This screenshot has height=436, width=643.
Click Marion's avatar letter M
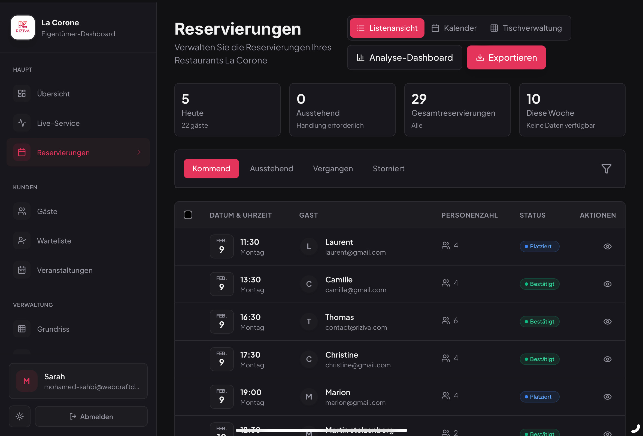309,397
